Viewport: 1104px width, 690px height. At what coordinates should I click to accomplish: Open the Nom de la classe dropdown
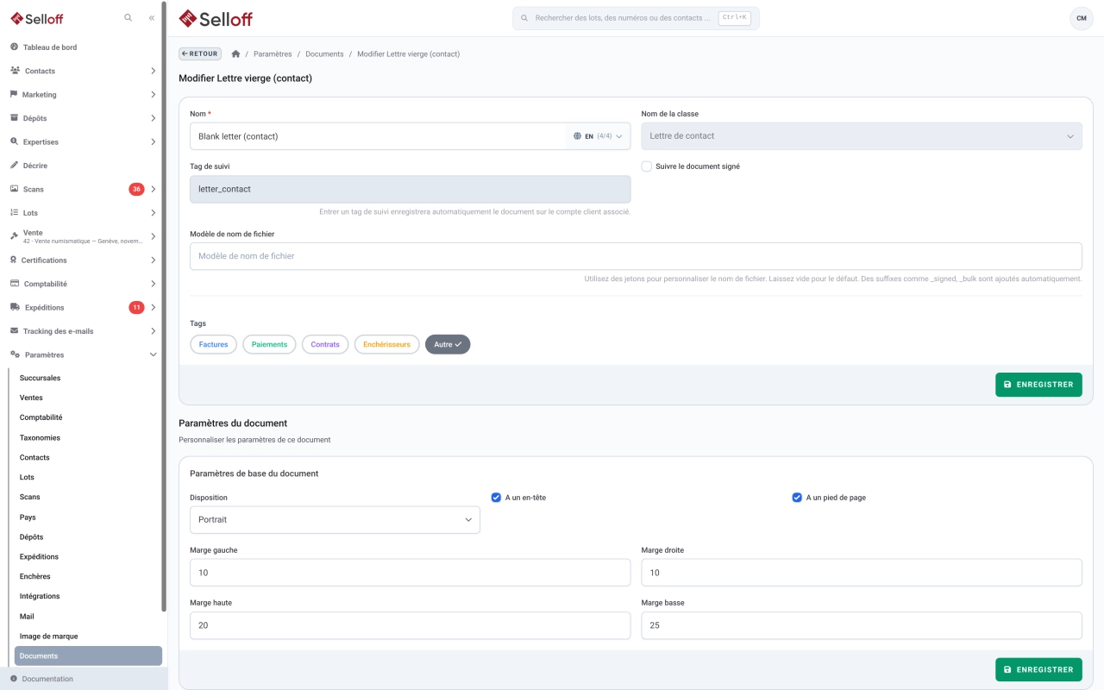tap(862, 136)
